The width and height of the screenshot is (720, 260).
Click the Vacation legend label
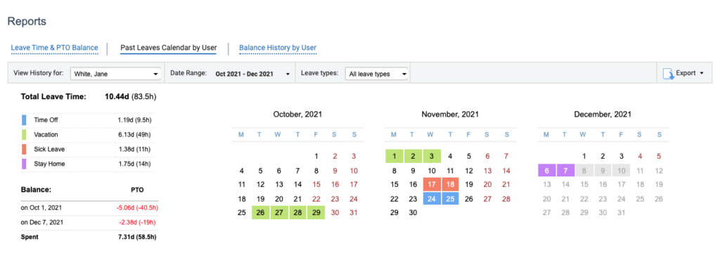tap(45, 135)
